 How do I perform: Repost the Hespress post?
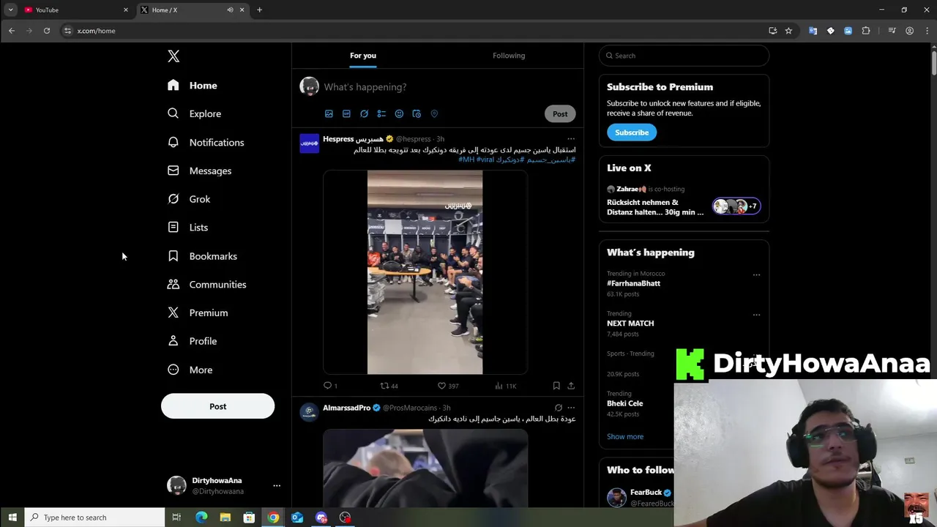(389, 386)
